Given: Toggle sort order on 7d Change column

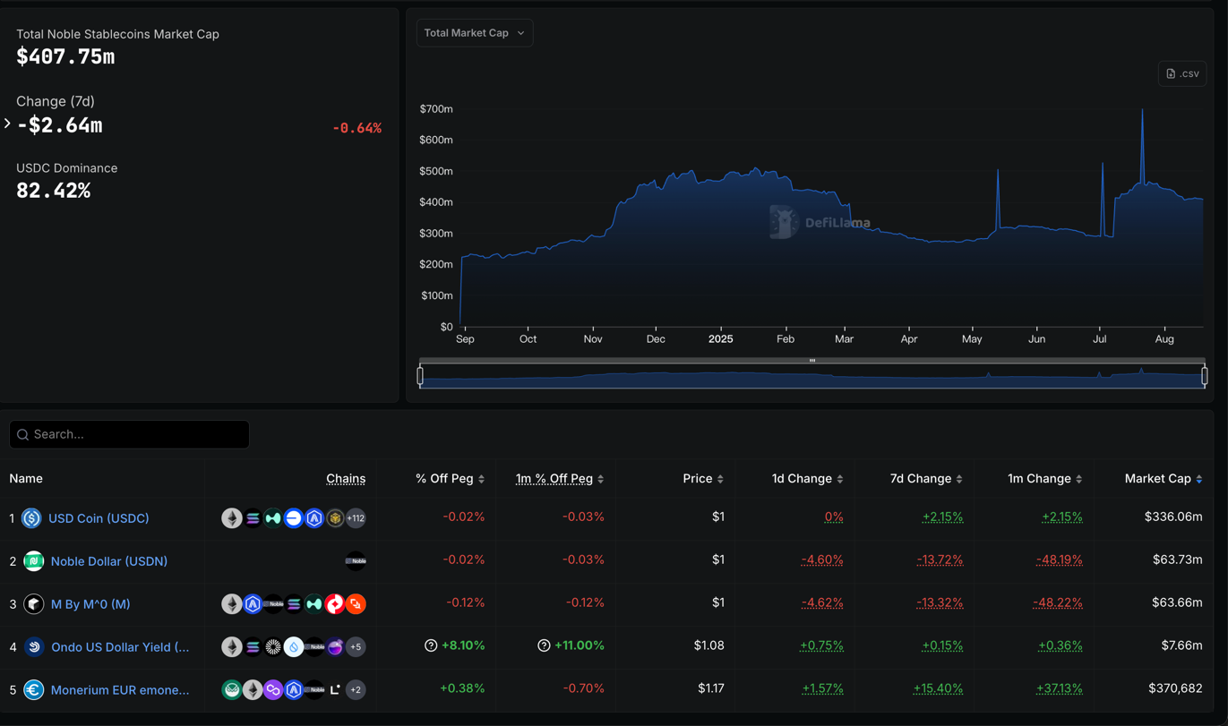Looking at the screenshot, I should pyautogui.click(x=925, y=479).
